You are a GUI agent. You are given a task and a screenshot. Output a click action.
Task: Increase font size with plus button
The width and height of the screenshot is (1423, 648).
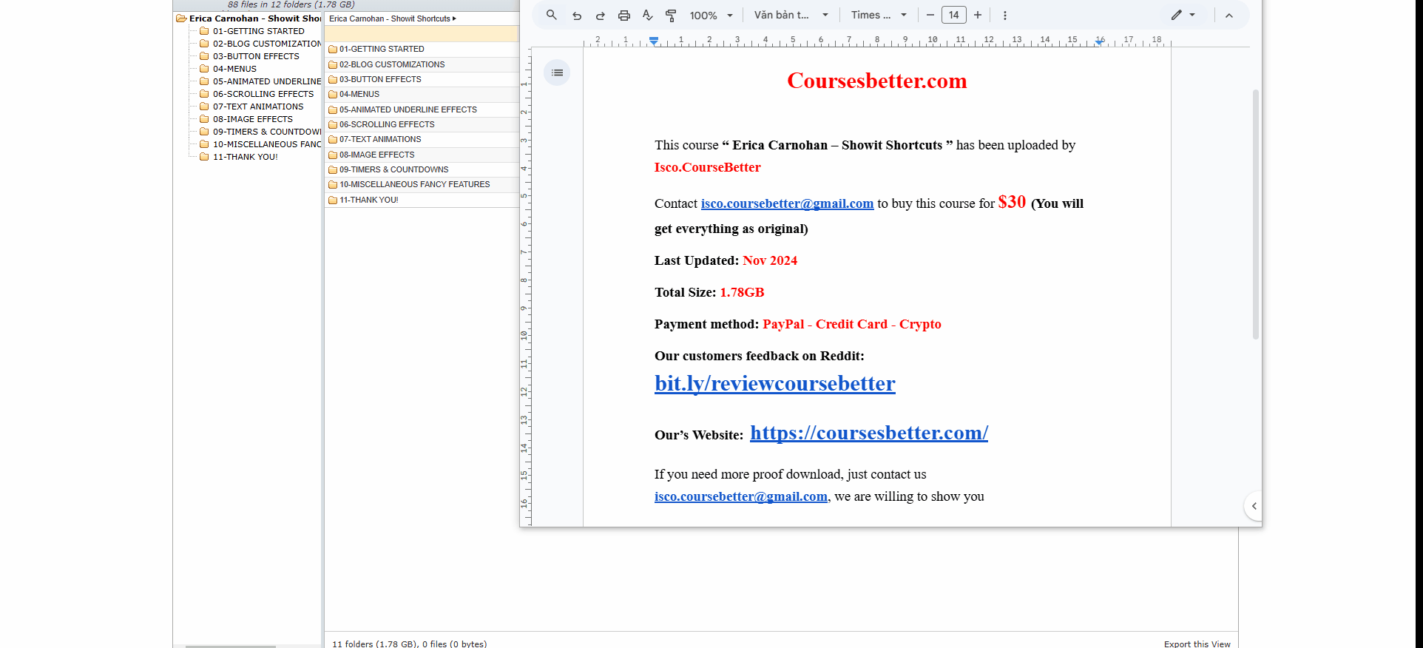coord(978,16)
